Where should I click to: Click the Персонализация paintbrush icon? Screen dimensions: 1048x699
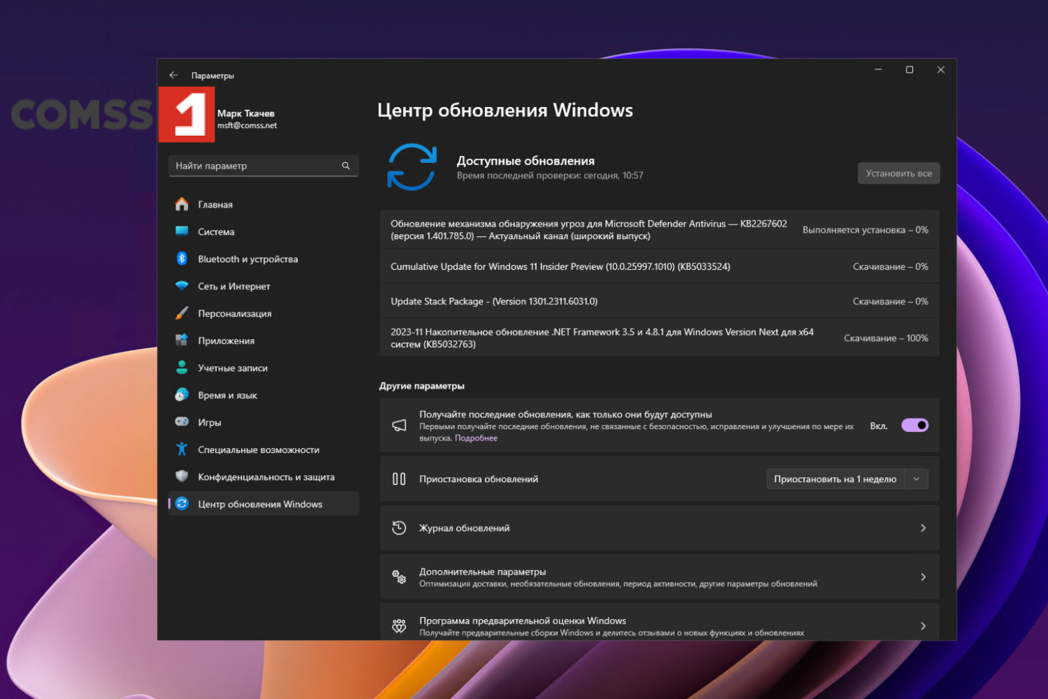pyautogui.click(x=182, y=313)
